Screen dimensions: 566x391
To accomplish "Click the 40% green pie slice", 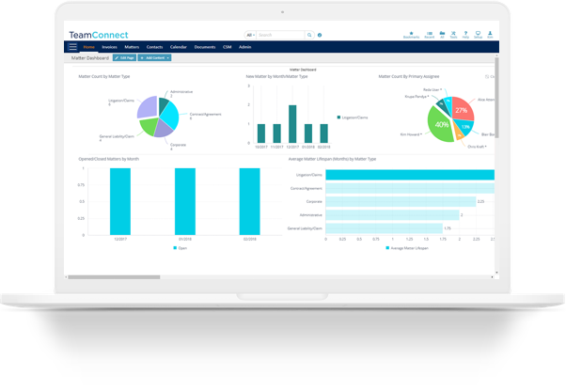I will tap(440, 126).
